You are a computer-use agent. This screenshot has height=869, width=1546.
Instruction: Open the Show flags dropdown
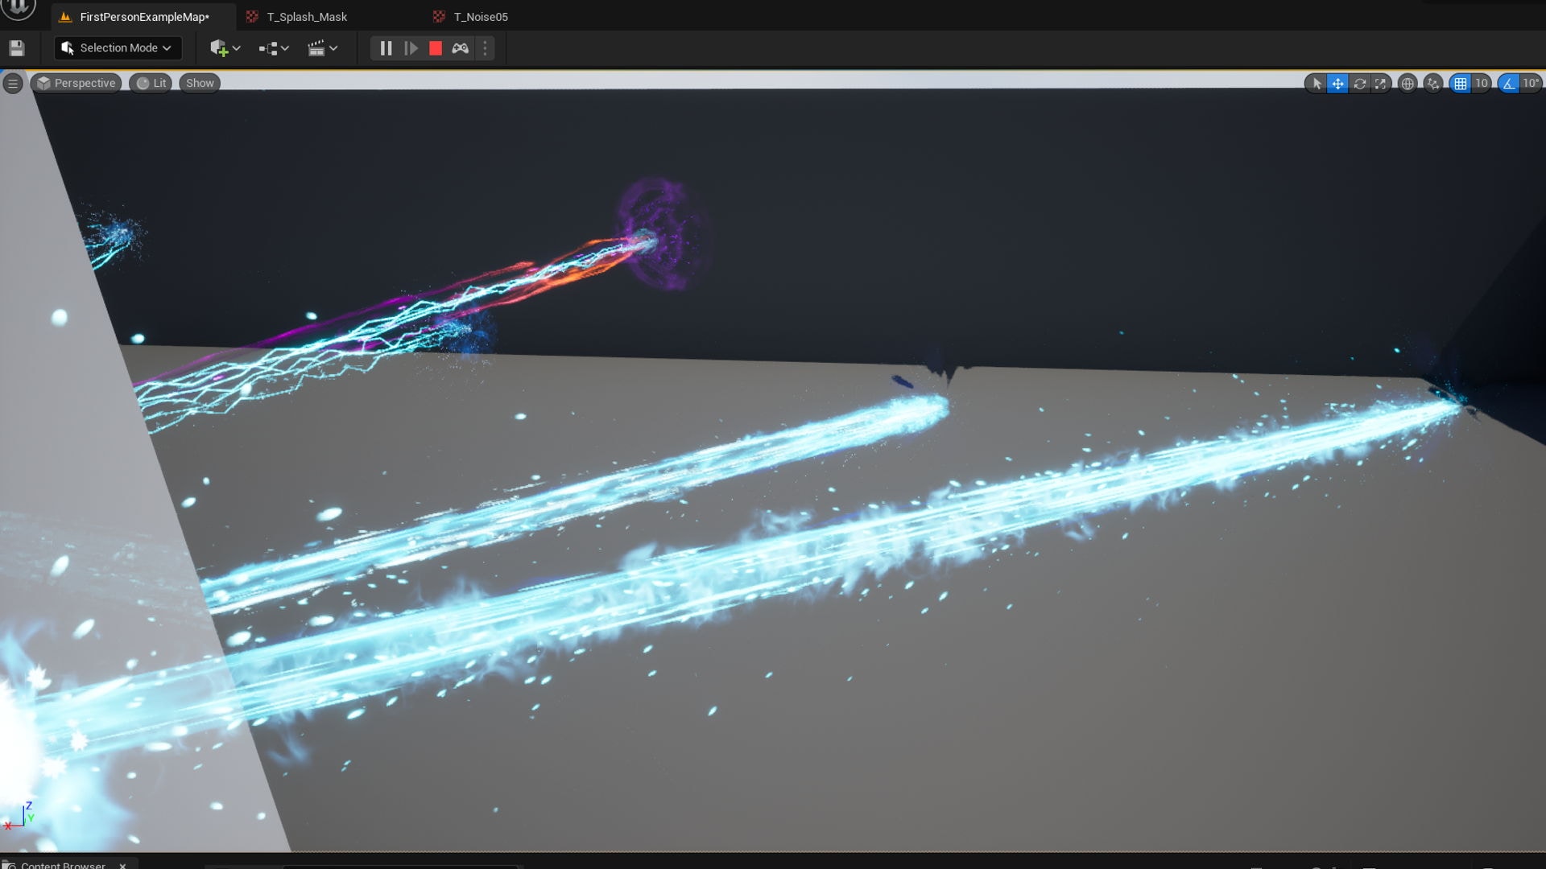(199, 83)
